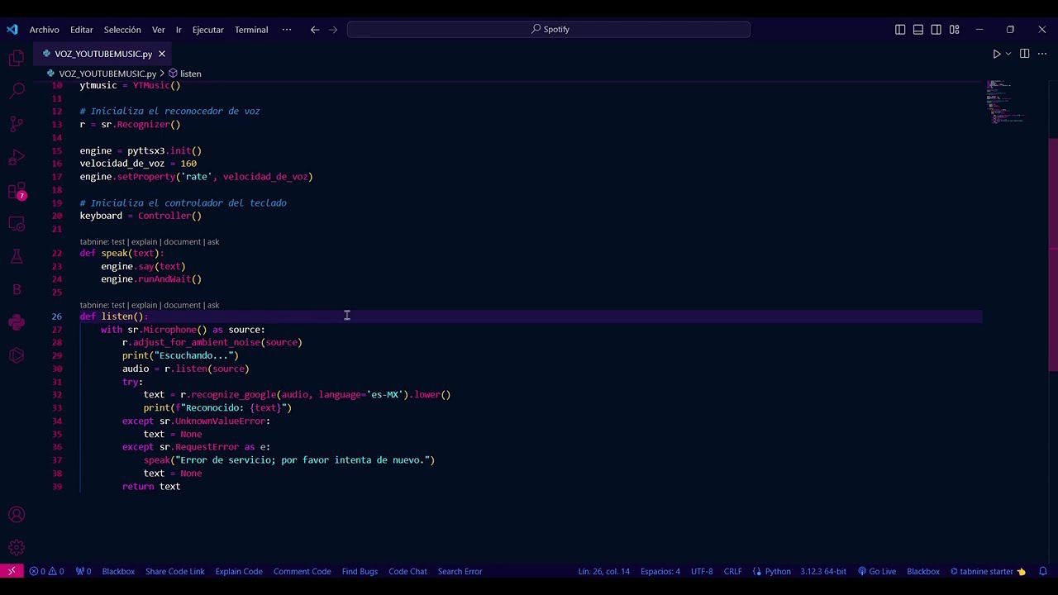This screenshot has width=1058, height=595.
Task: Change indentation Espacios: 4
Action: click(x=660, y=571)
